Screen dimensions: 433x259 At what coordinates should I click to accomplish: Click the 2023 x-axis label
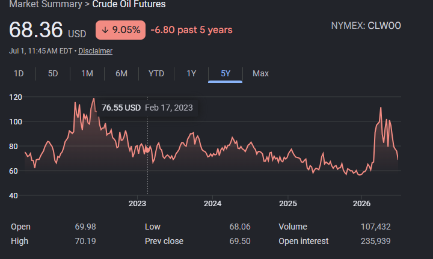pos(137,204)
